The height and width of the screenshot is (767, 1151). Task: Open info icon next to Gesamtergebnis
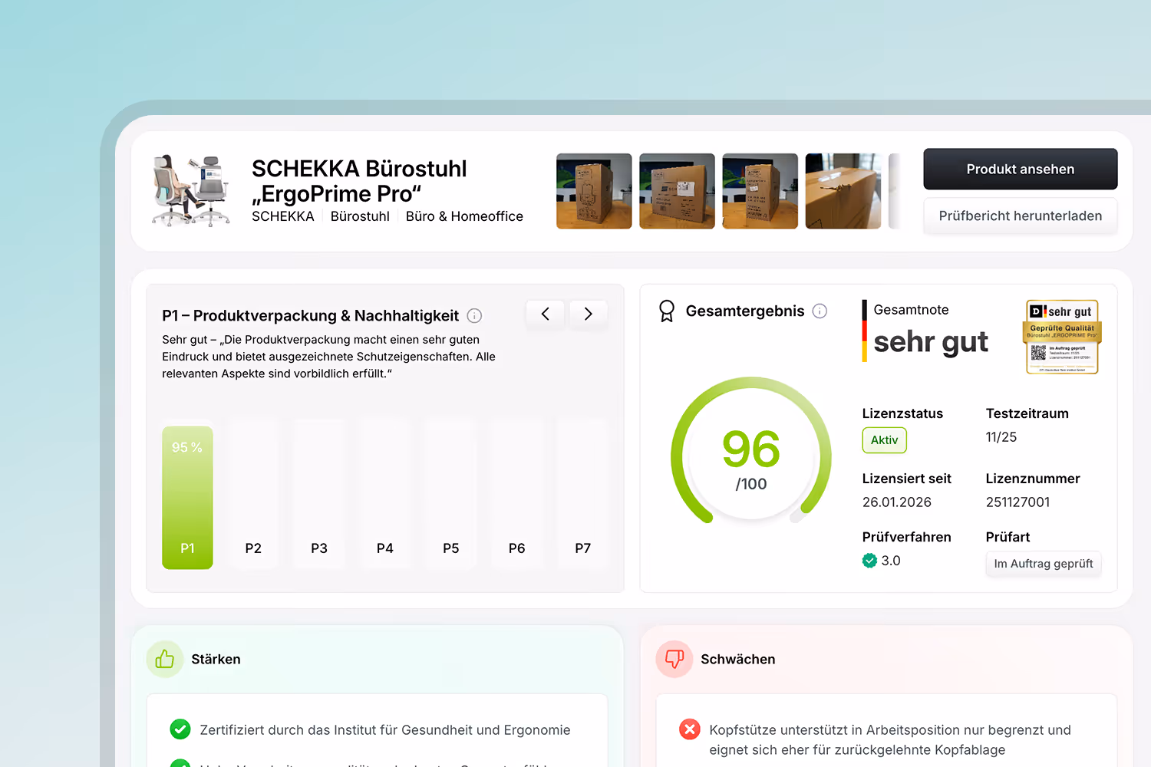tap(820, 311)
